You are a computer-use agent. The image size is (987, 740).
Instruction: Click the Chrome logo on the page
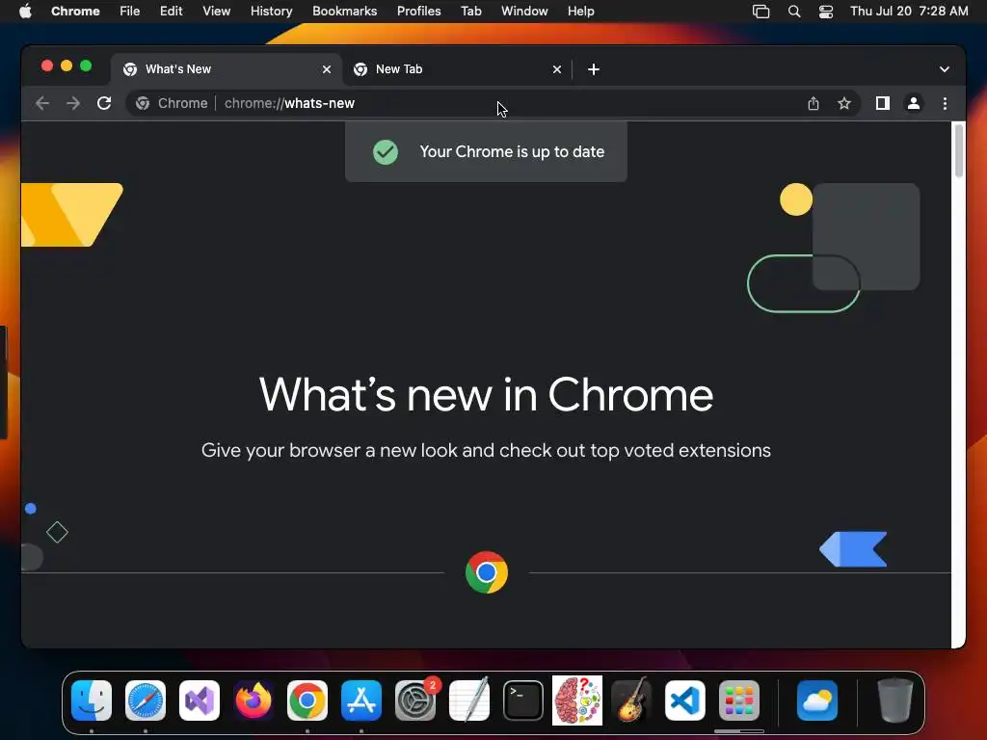pos(487,572)
